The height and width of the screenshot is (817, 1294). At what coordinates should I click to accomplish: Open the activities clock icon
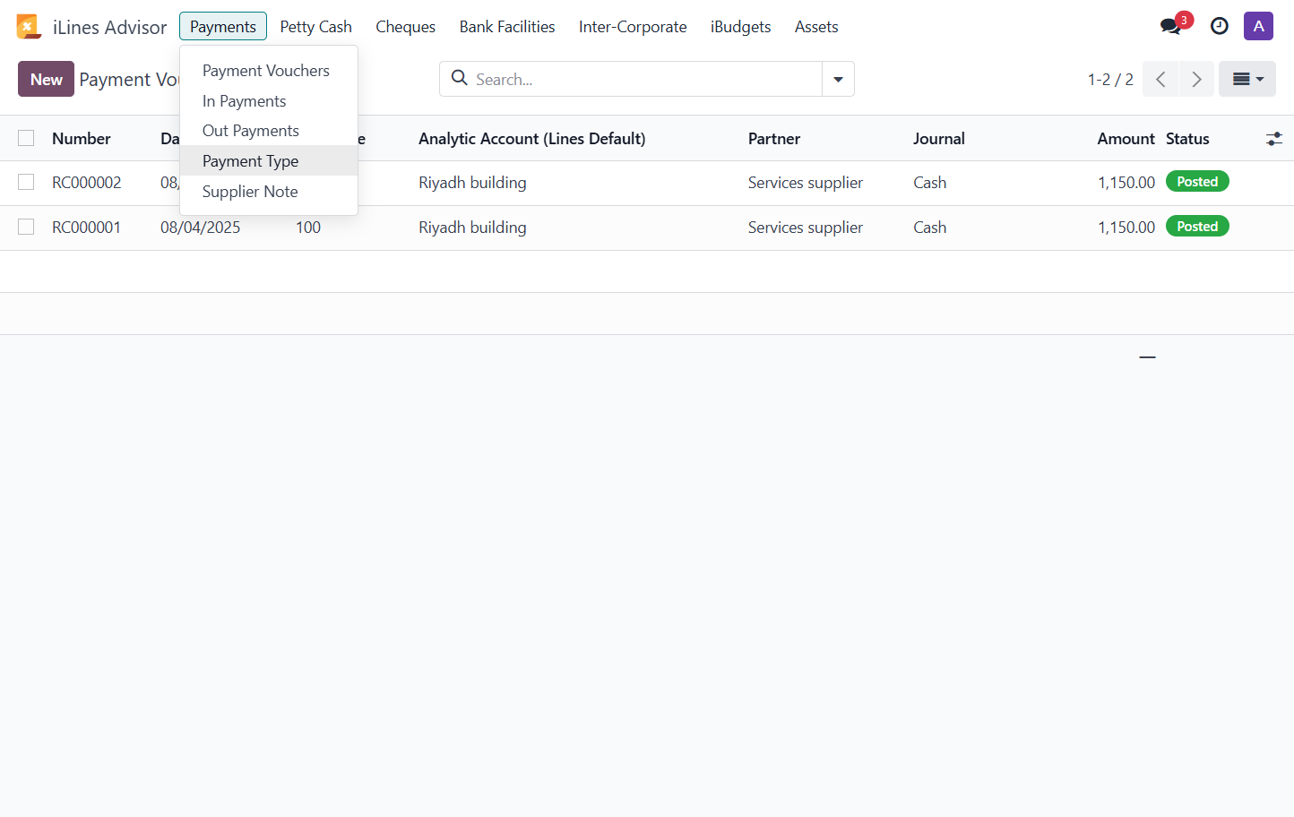click(x=1219, y=26)
